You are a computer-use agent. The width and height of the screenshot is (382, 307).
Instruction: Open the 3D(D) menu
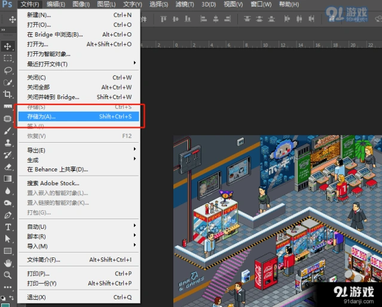click(209, 4)
